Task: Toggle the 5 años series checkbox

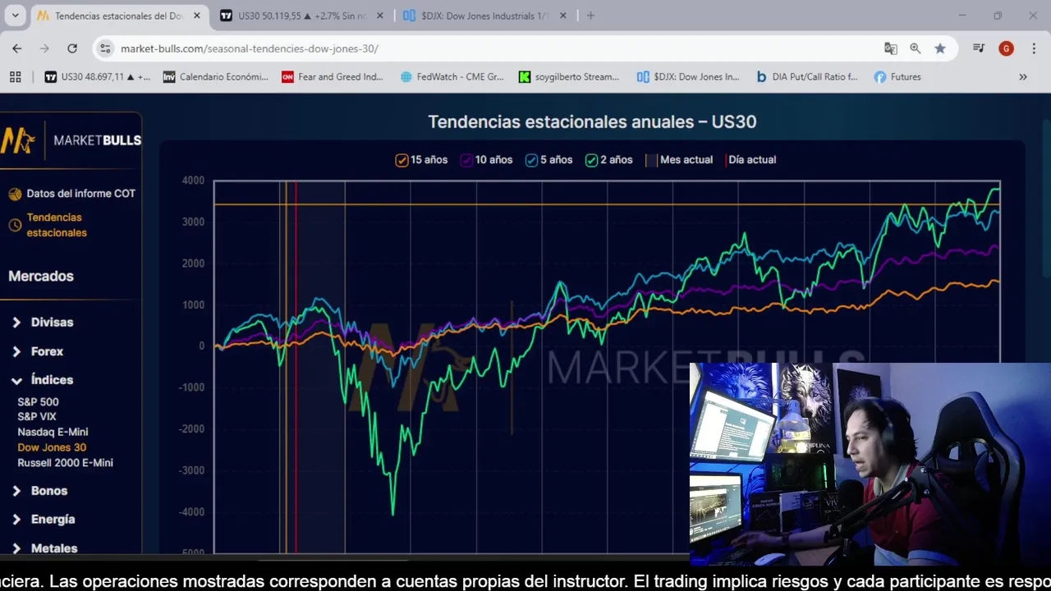Action: coord(531,160)
